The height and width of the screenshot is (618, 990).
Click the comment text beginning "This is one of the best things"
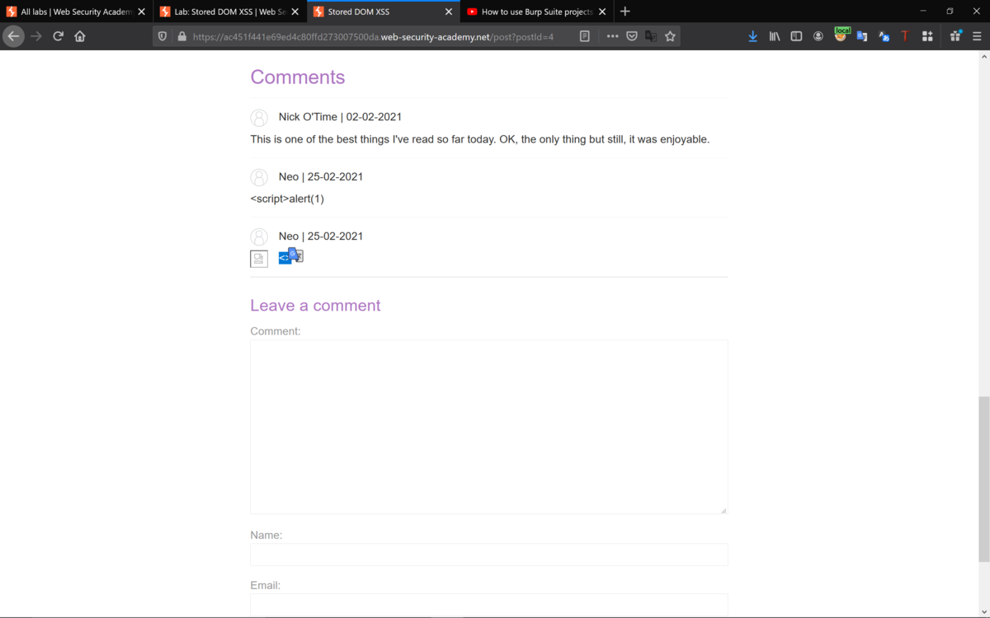[x=480, y=139]
